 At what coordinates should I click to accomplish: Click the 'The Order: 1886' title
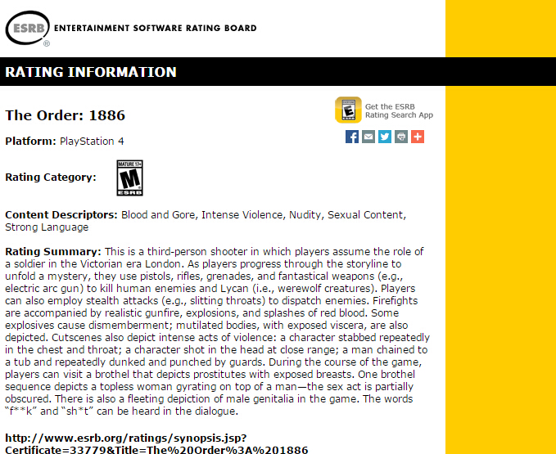click(66, 115)
